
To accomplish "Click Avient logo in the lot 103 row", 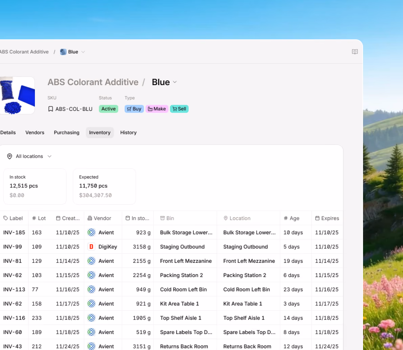I will point(91,275).
